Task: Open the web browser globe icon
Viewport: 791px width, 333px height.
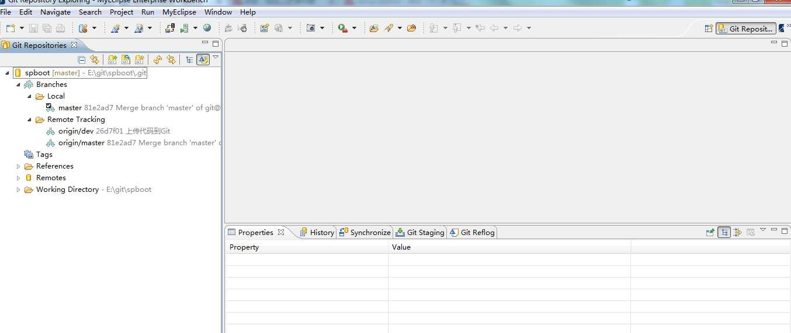Action: coord(207,27)
